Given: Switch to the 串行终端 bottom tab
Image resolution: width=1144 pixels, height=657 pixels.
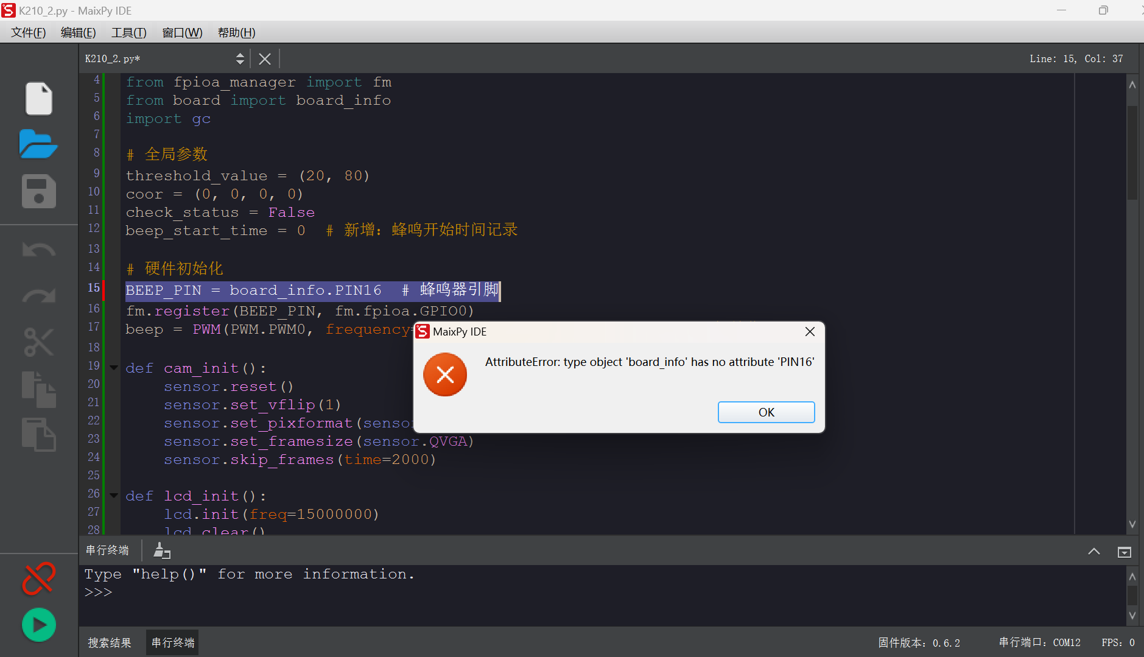Looking at the screenshot, I should point(173,642).
